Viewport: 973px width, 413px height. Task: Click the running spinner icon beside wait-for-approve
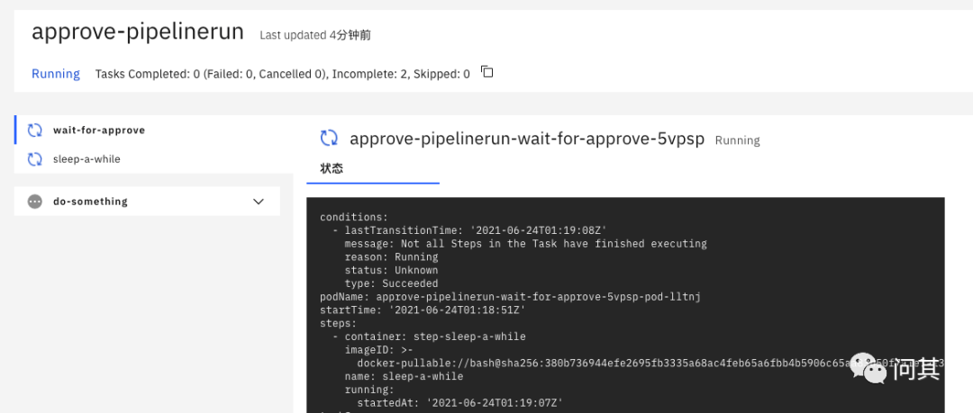click(x=35, y=130)
